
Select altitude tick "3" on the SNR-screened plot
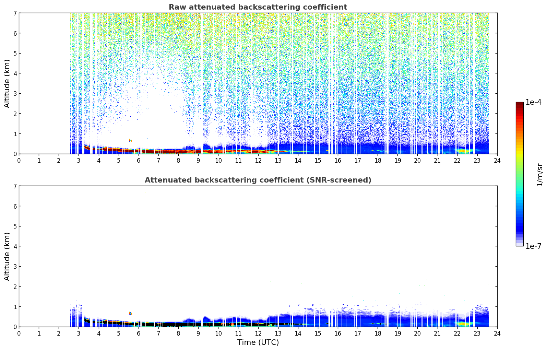15,267
